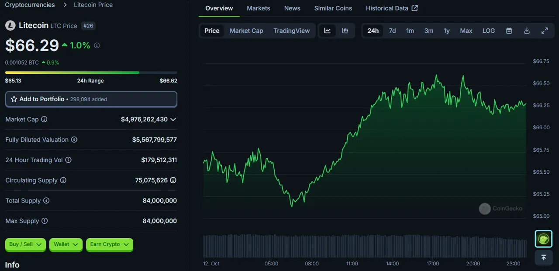Open info icon beside price change
Image resolution: width=559 pixels, height=271 pixels.
point(97,45)
